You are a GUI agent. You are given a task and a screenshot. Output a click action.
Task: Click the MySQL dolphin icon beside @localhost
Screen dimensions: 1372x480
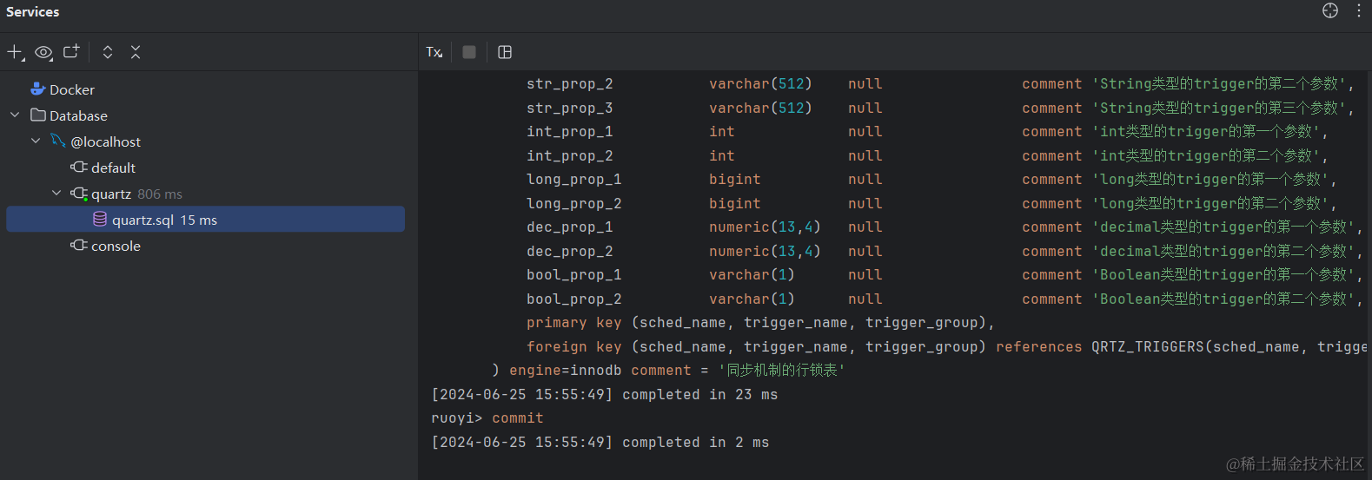tap(58, 141)
